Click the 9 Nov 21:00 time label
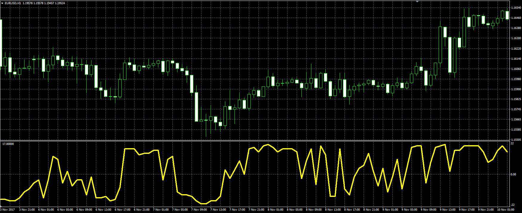Viewport: 522px width, 213px height. click(x=486, y=210)
